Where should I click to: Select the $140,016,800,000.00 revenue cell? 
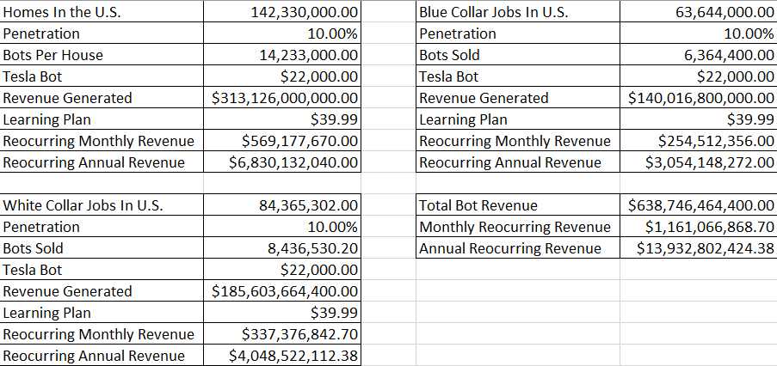point(701,98)
